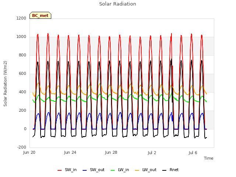Click the Solar Radiation chart title
Image resolution: width=236 pixels, height=177 pixels.
point(118,4)
